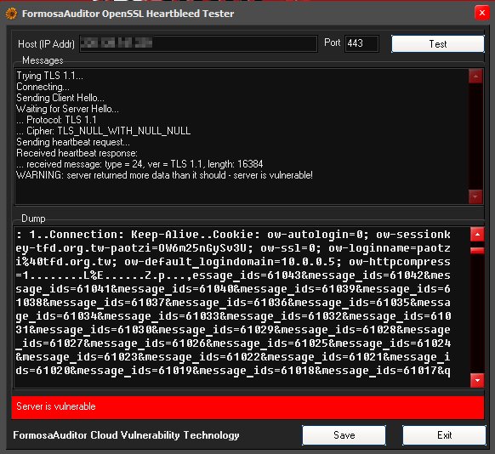Click the 'Port' label
495x454 pixels.
(332, 43)
